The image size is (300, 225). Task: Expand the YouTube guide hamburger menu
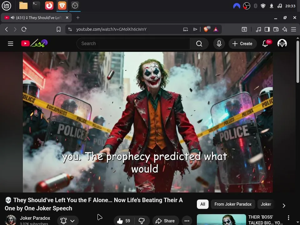(x=11, y=44)
